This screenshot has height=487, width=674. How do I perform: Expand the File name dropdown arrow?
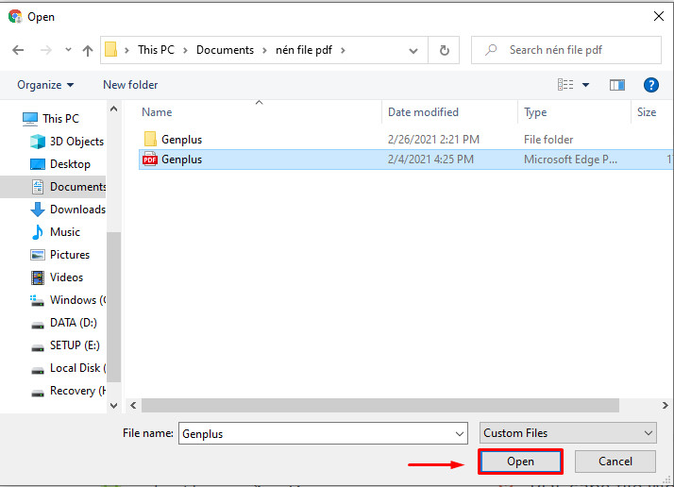click(460, 434)
